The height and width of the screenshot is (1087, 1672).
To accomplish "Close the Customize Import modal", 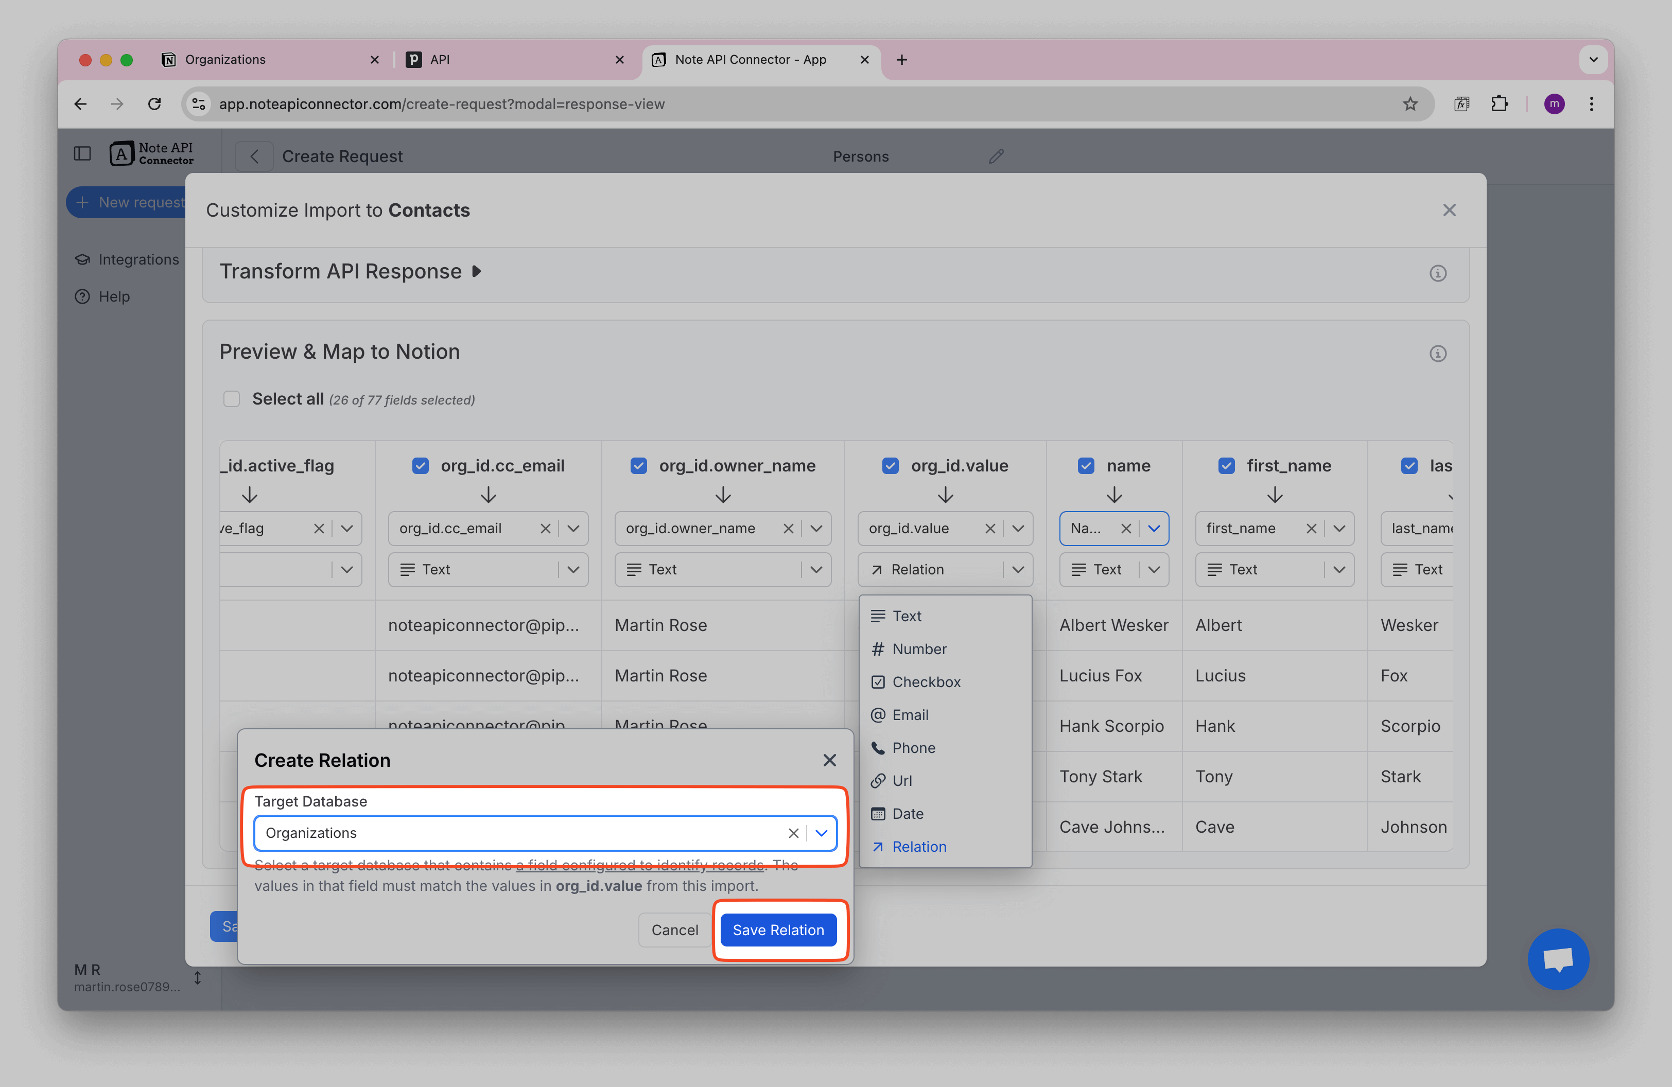I will point(1449,210).
